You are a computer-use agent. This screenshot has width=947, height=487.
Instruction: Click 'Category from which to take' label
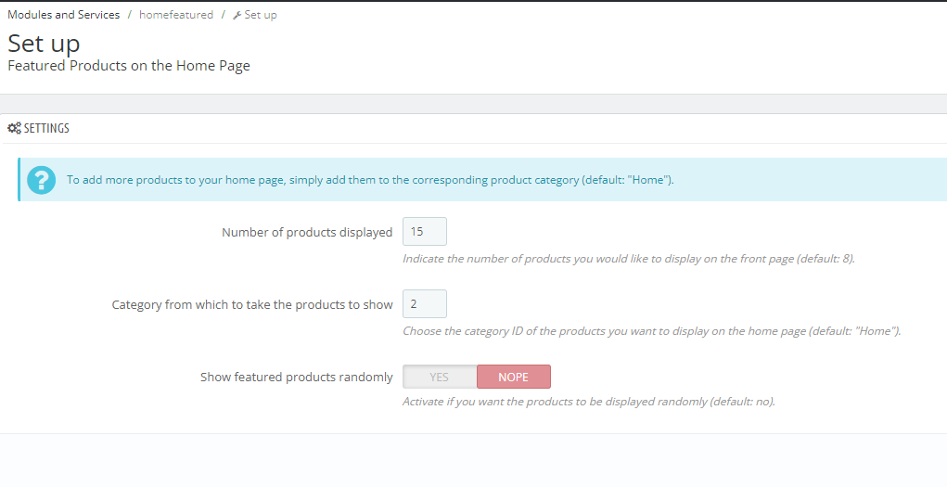[252, 305]
